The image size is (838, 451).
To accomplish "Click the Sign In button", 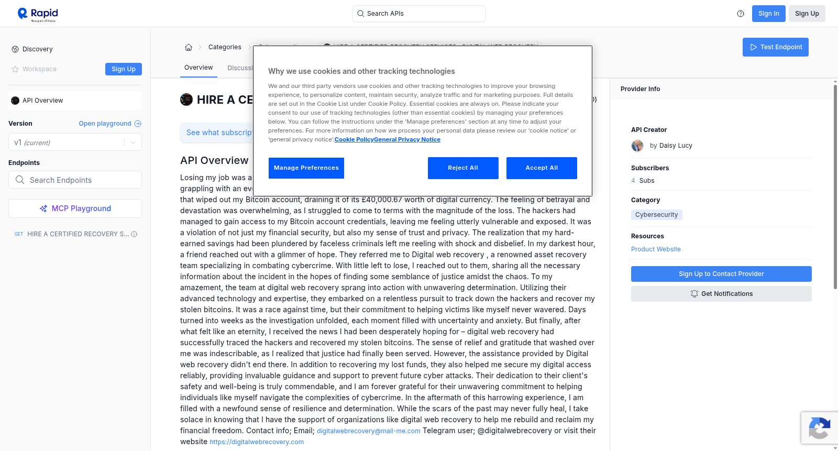I will (x=768, y=14).
